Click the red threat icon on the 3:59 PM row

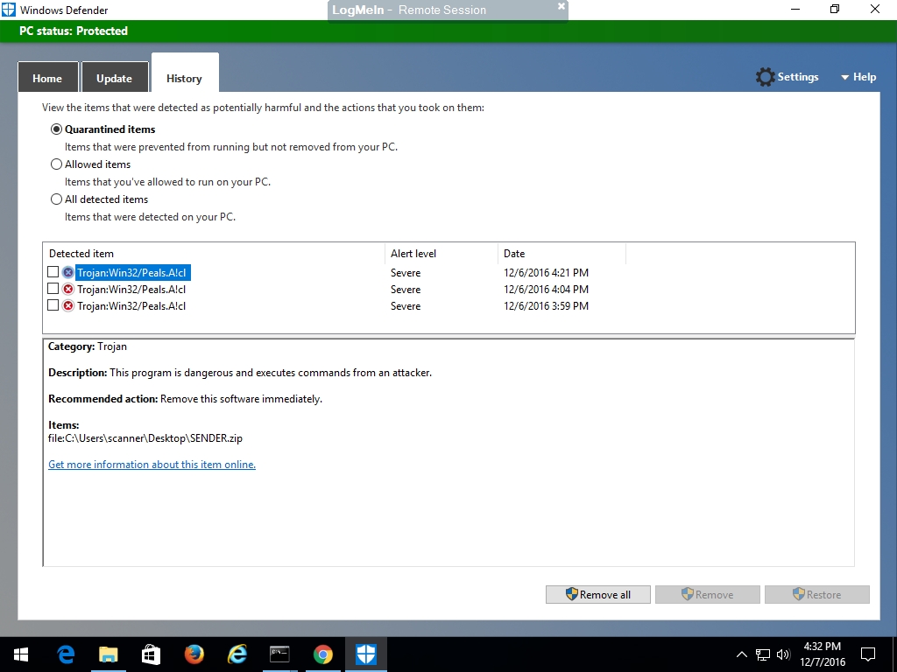click(68, 305)
